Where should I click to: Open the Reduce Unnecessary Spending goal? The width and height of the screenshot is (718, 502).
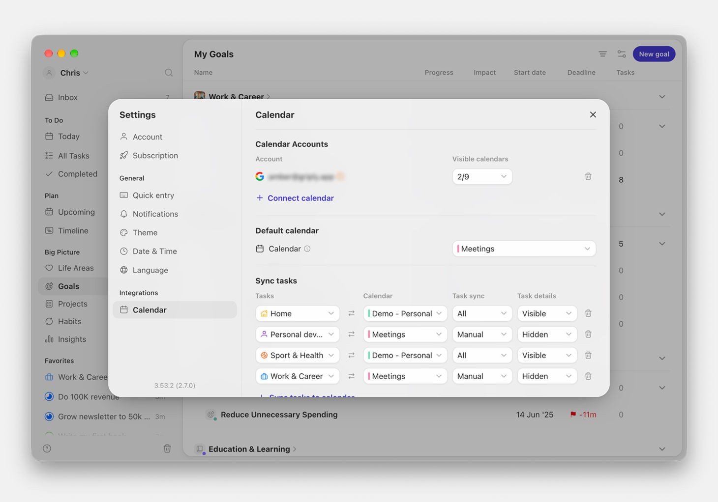coord(279,415)
